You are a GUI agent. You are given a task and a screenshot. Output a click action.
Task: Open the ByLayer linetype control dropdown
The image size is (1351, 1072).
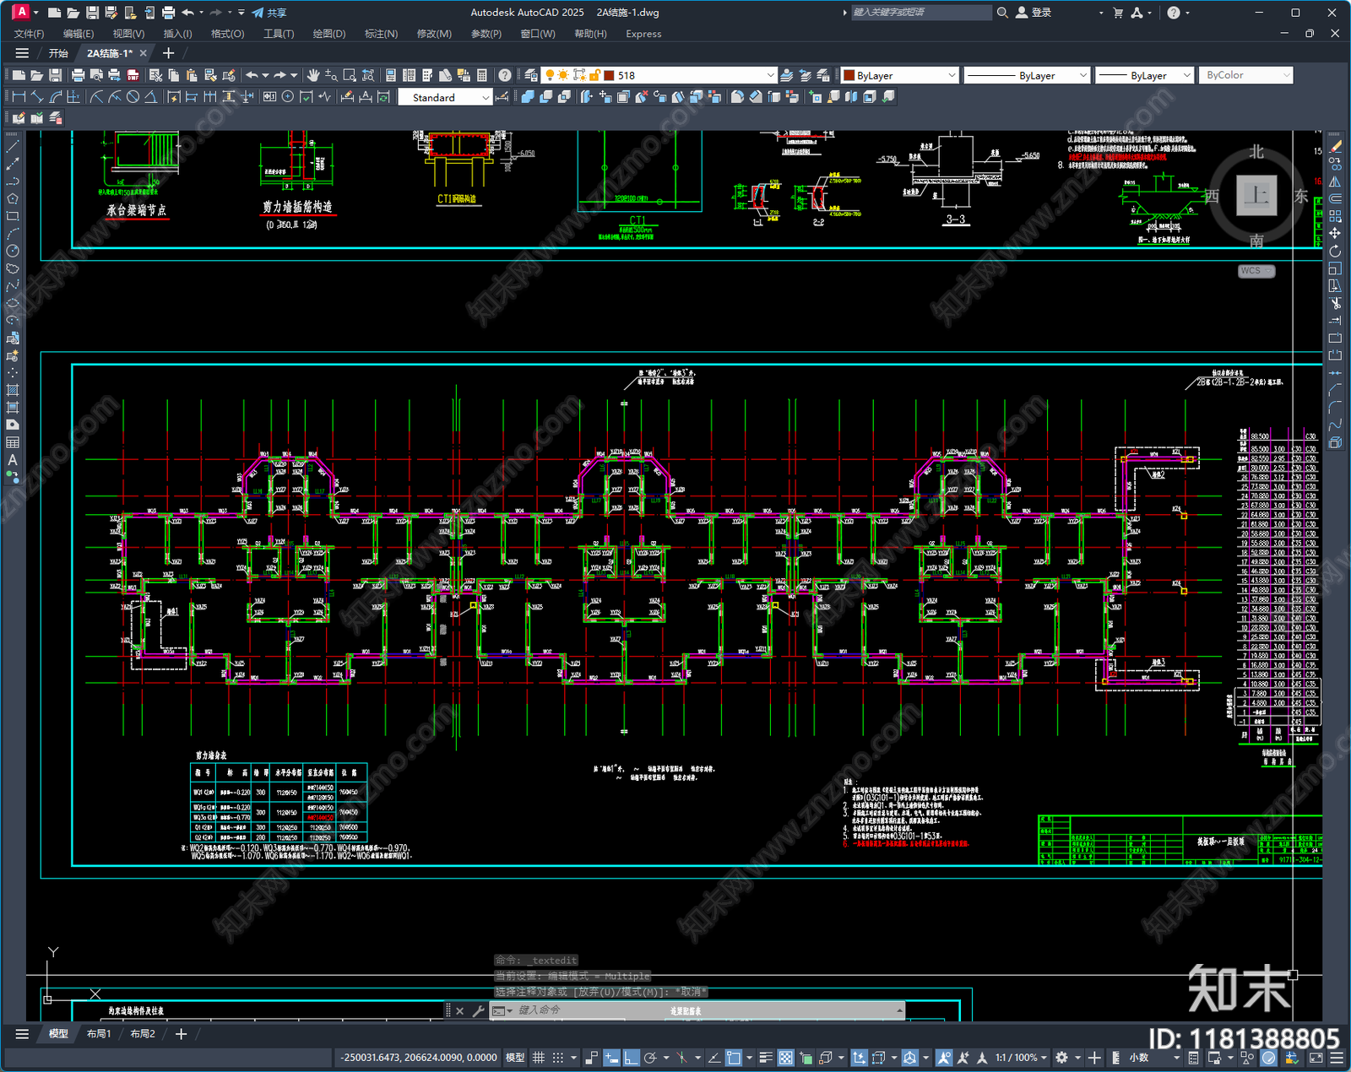tap(1083, 75)
